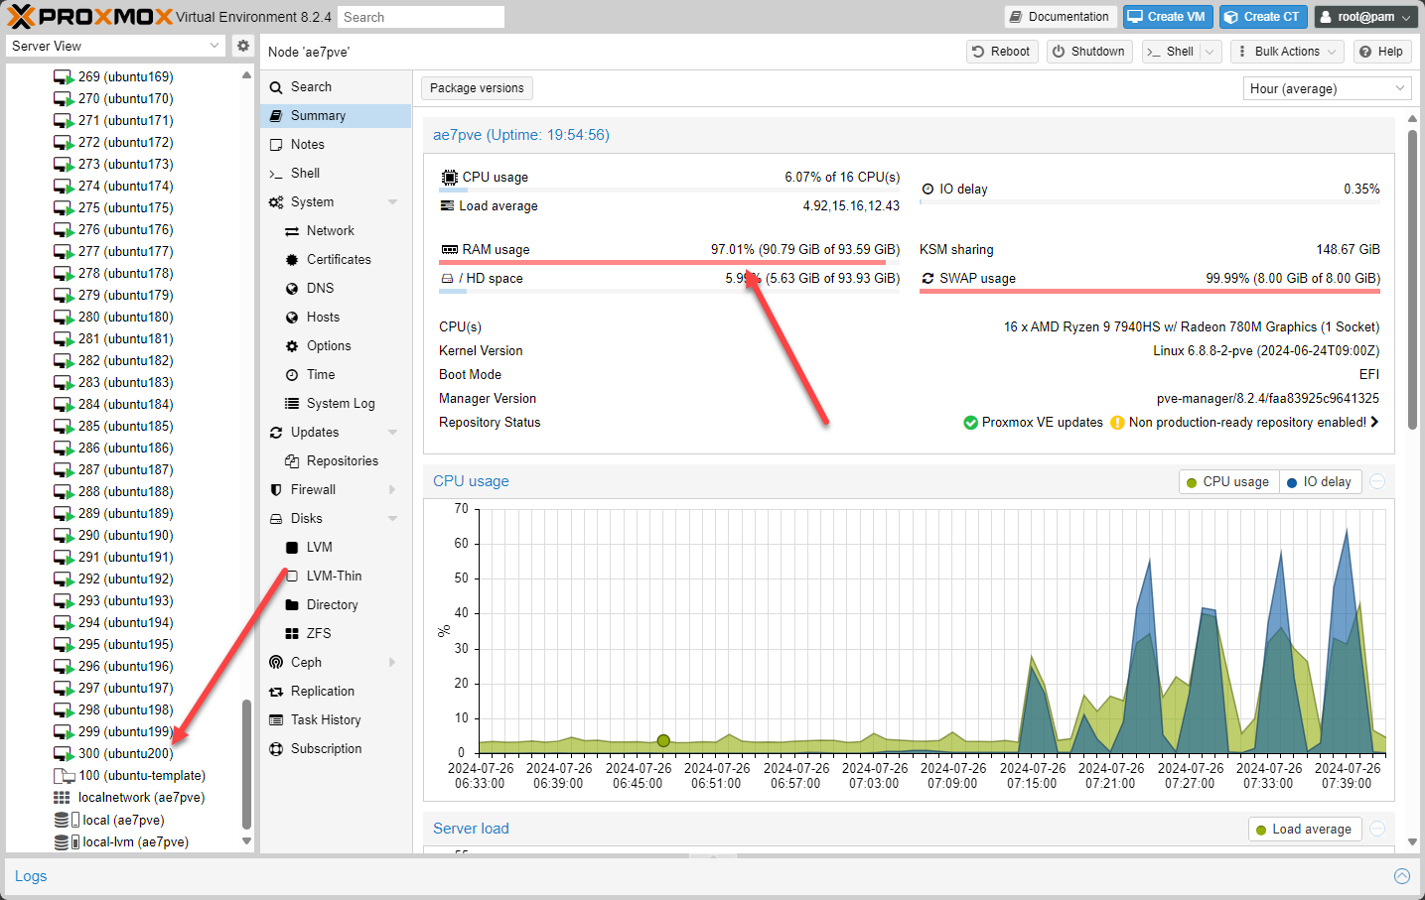This screenshot has width=1425, height=900.
Task: Open the Shell button dropdown arrow
Action: pos(1210,52)
